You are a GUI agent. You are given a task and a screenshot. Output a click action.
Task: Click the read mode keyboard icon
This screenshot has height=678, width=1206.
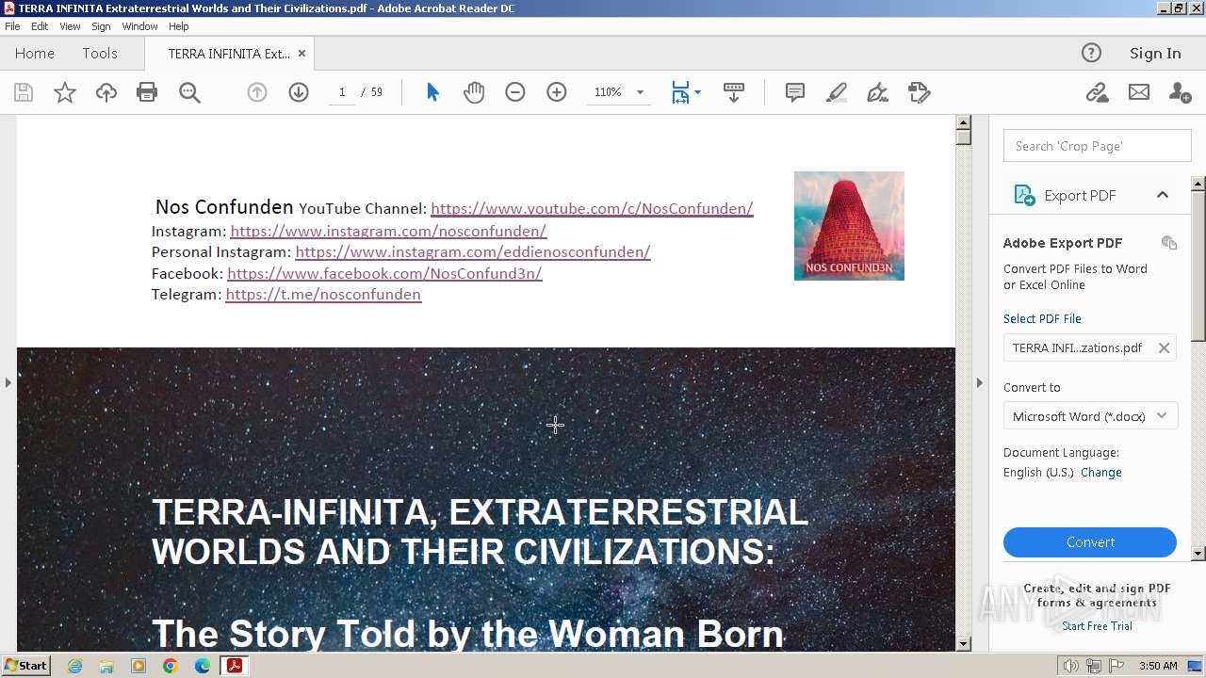pos(734,92)
